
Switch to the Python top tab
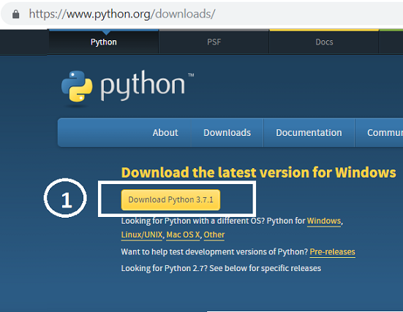(104, 42)
